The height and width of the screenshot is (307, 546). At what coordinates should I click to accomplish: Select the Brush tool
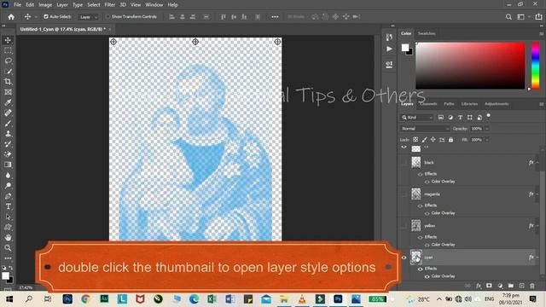coord(8,123)
